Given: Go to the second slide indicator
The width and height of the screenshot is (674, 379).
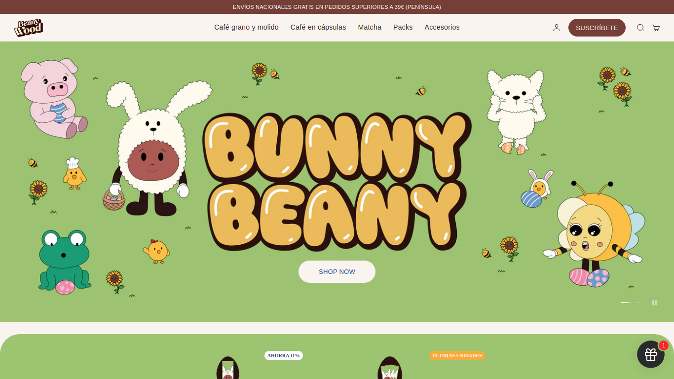Looking at the screenshot, I should [x=637, y=303].
